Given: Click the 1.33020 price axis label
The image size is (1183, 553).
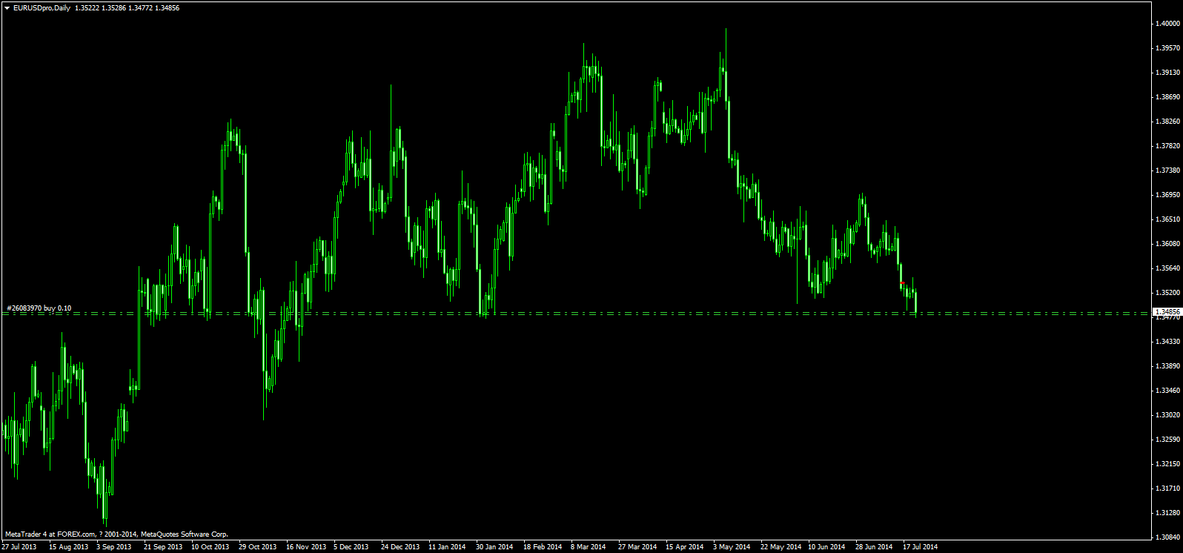Looking at the screenshot, I should pyautogui.click(x=1167, y=415).
